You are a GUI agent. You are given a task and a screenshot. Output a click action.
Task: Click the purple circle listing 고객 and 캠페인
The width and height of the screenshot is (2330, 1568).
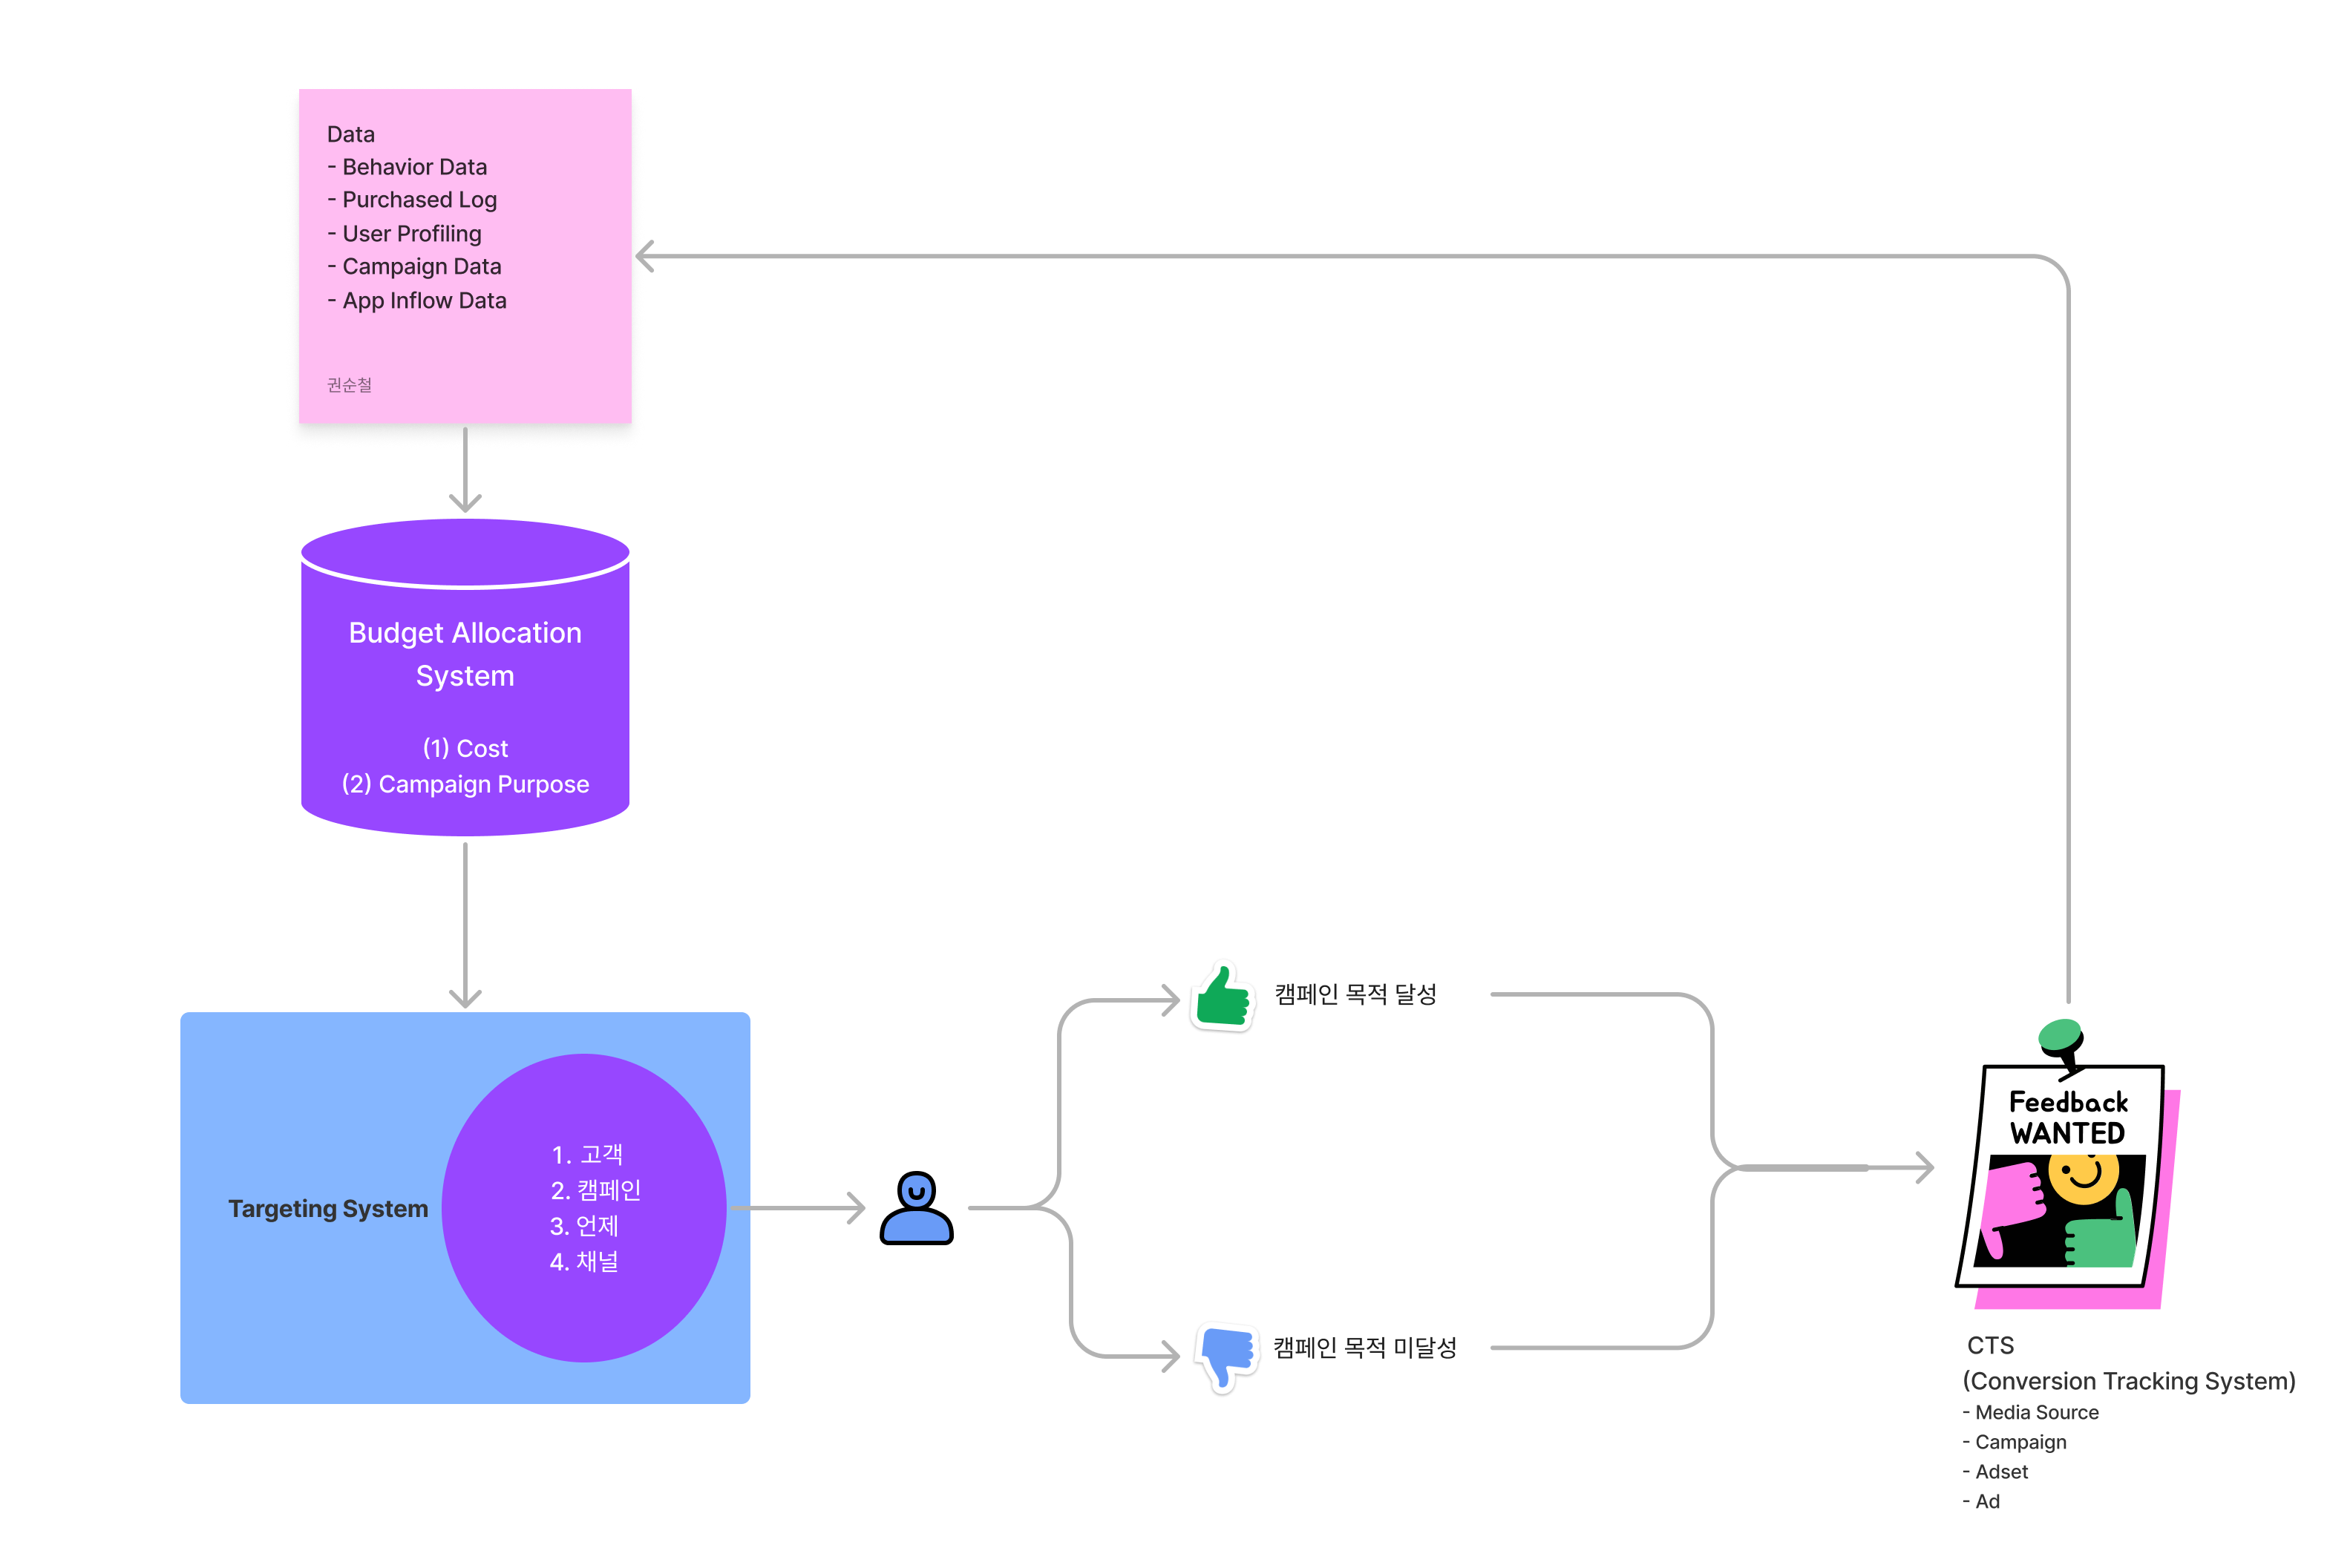coord(586,1207)
